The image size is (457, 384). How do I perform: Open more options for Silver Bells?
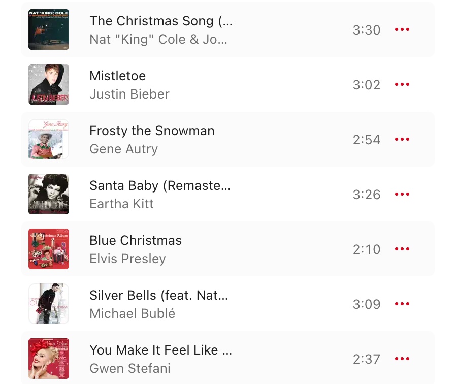pyautogui.click(x=402, y=304)
